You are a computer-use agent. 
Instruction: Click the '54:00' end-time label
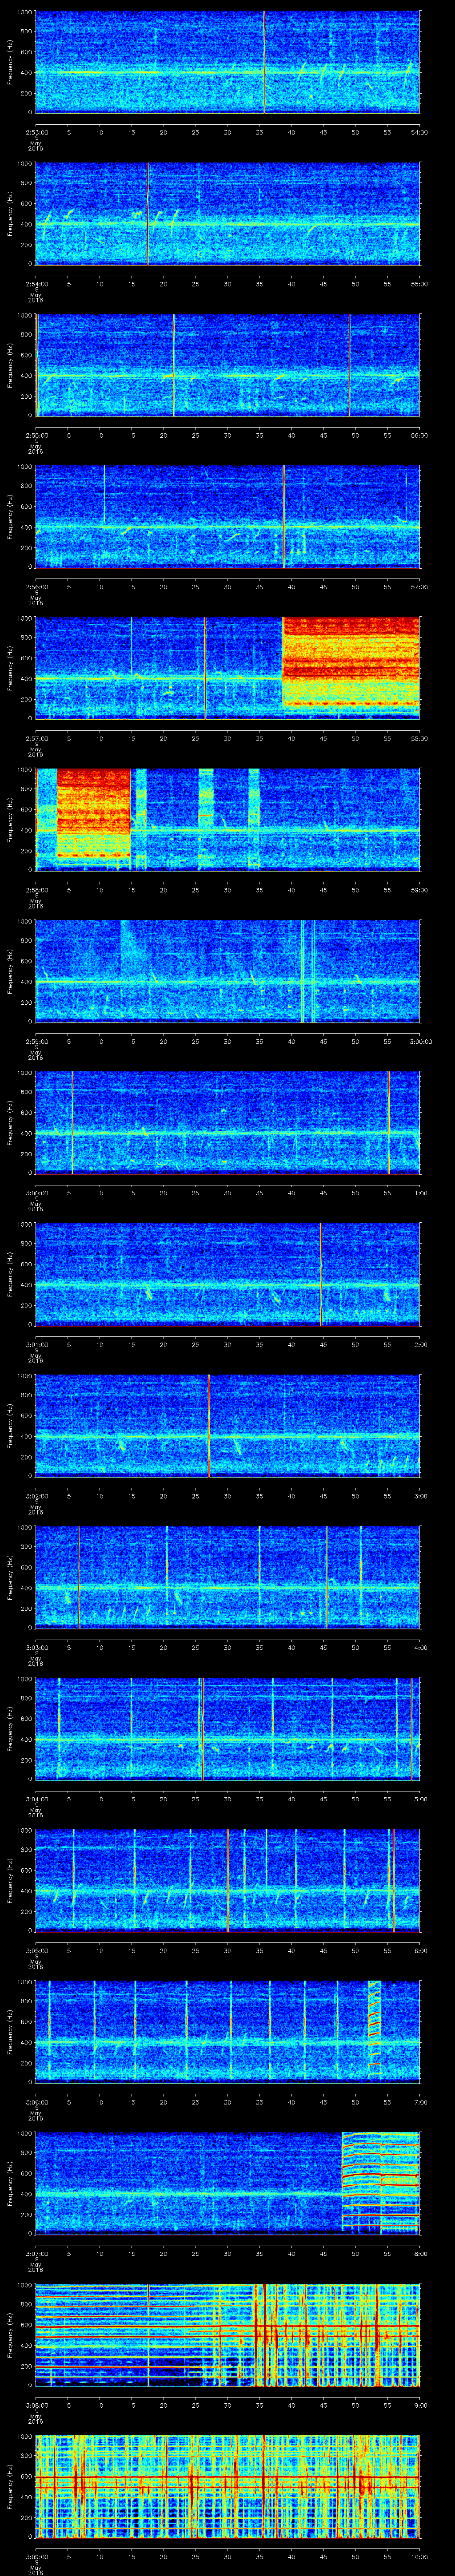(x=419, y=132)
